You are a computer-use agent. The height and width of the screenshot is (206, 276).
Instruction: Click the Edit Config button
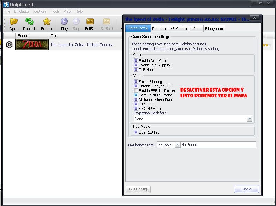click(138, 189)
